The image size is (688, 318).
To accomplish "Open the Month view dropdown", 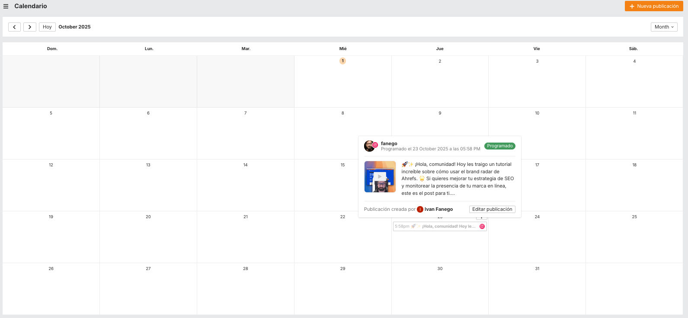I will (664, 27).
